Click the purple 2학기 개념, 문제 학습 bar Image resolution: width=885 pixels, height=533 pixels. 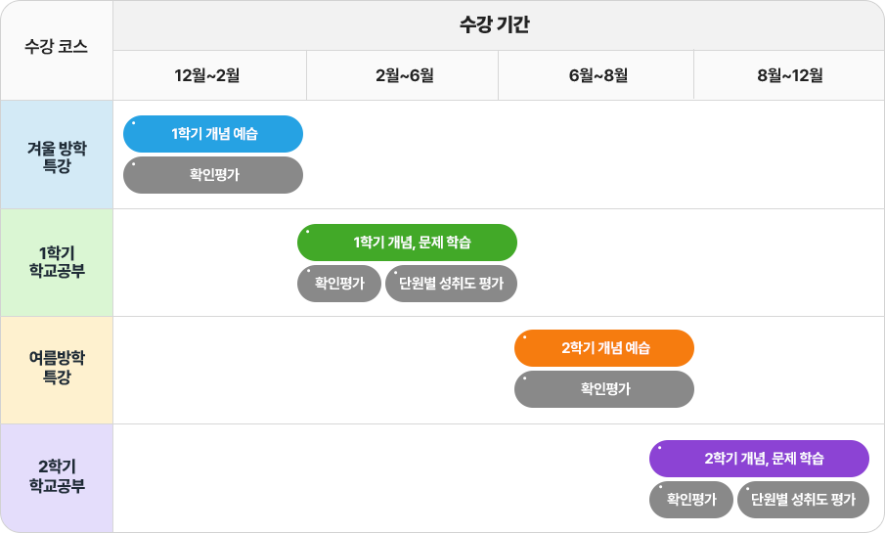pyautogui.click(x=759, y=459)
